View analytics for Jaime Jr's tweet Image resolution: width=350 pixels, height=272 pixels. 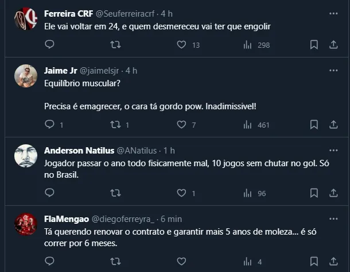tap(248, 124)
